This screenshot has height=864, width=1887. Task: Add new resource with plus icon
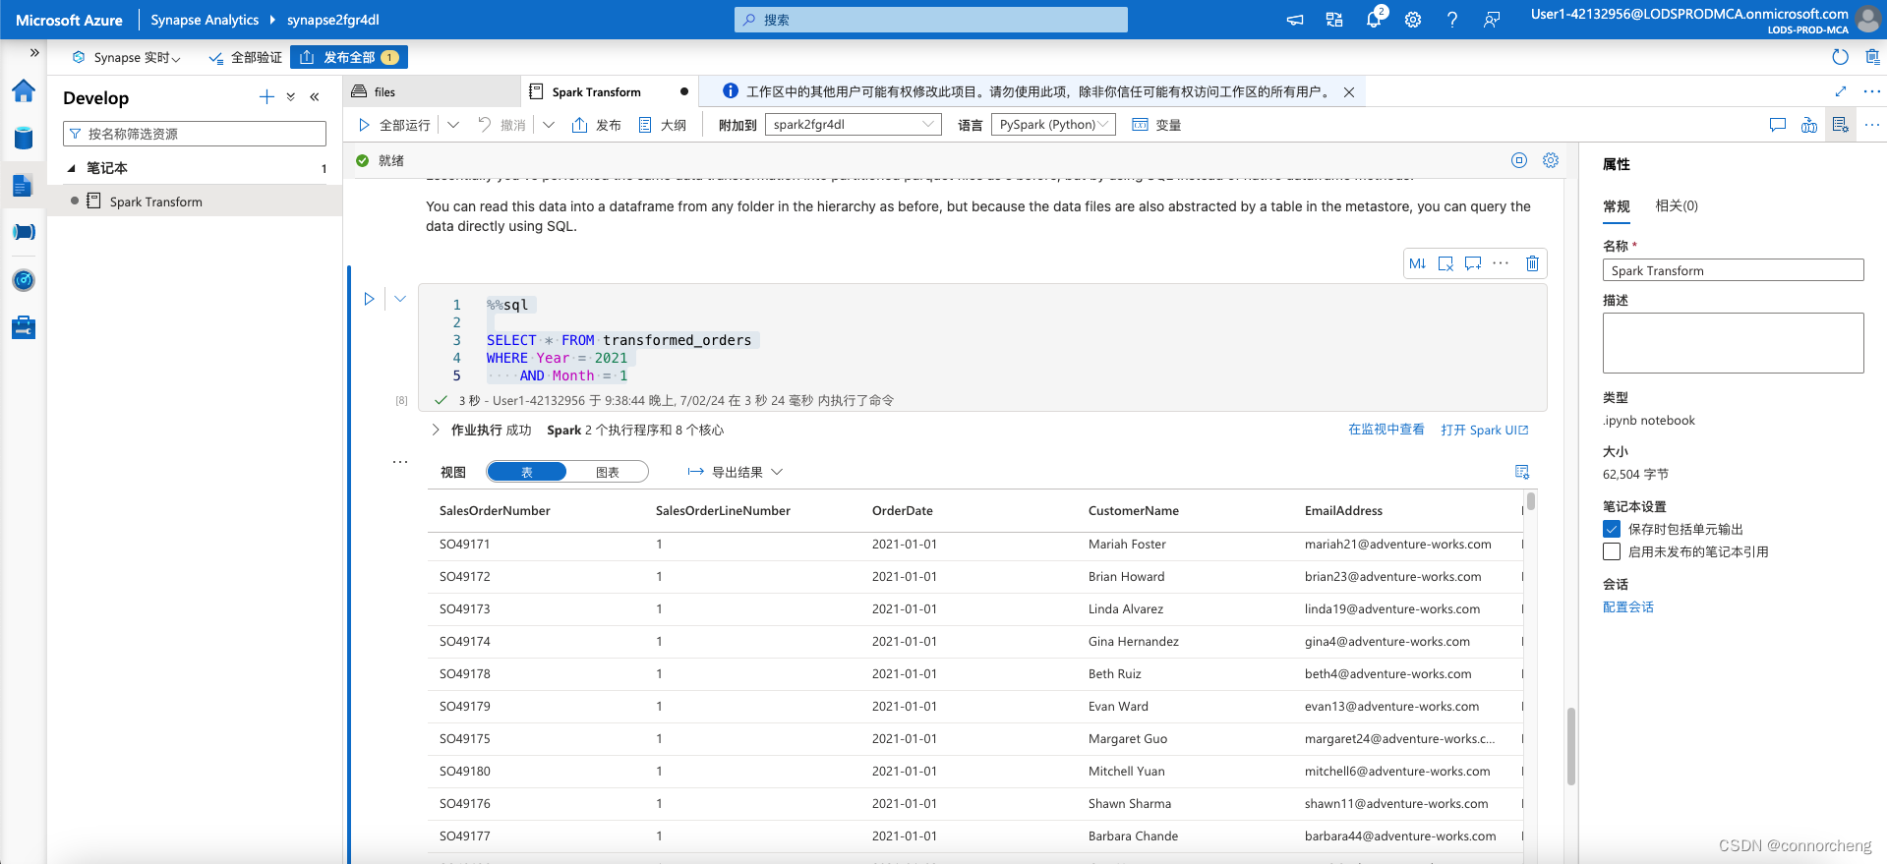(266, 96)
